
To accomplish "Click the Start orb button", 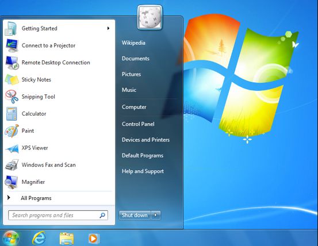I will (11, 238).
